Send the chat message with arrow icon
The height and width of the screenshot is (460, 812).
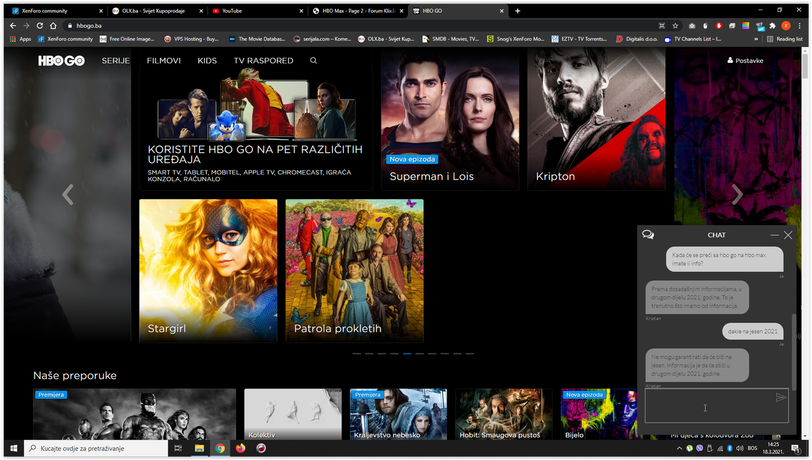click(781, 397)
